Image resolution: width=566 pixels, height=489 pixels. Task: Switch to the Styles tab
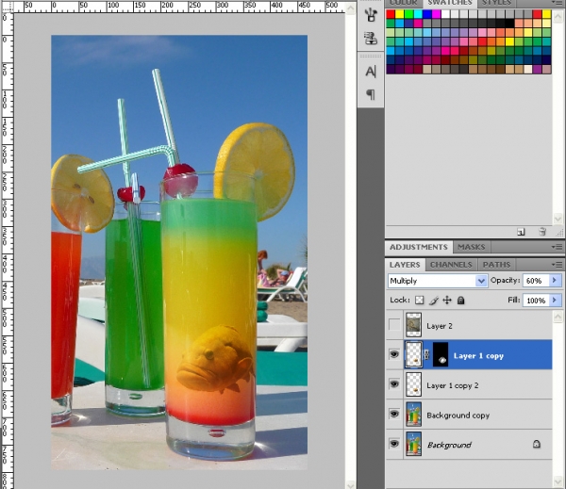497,3
